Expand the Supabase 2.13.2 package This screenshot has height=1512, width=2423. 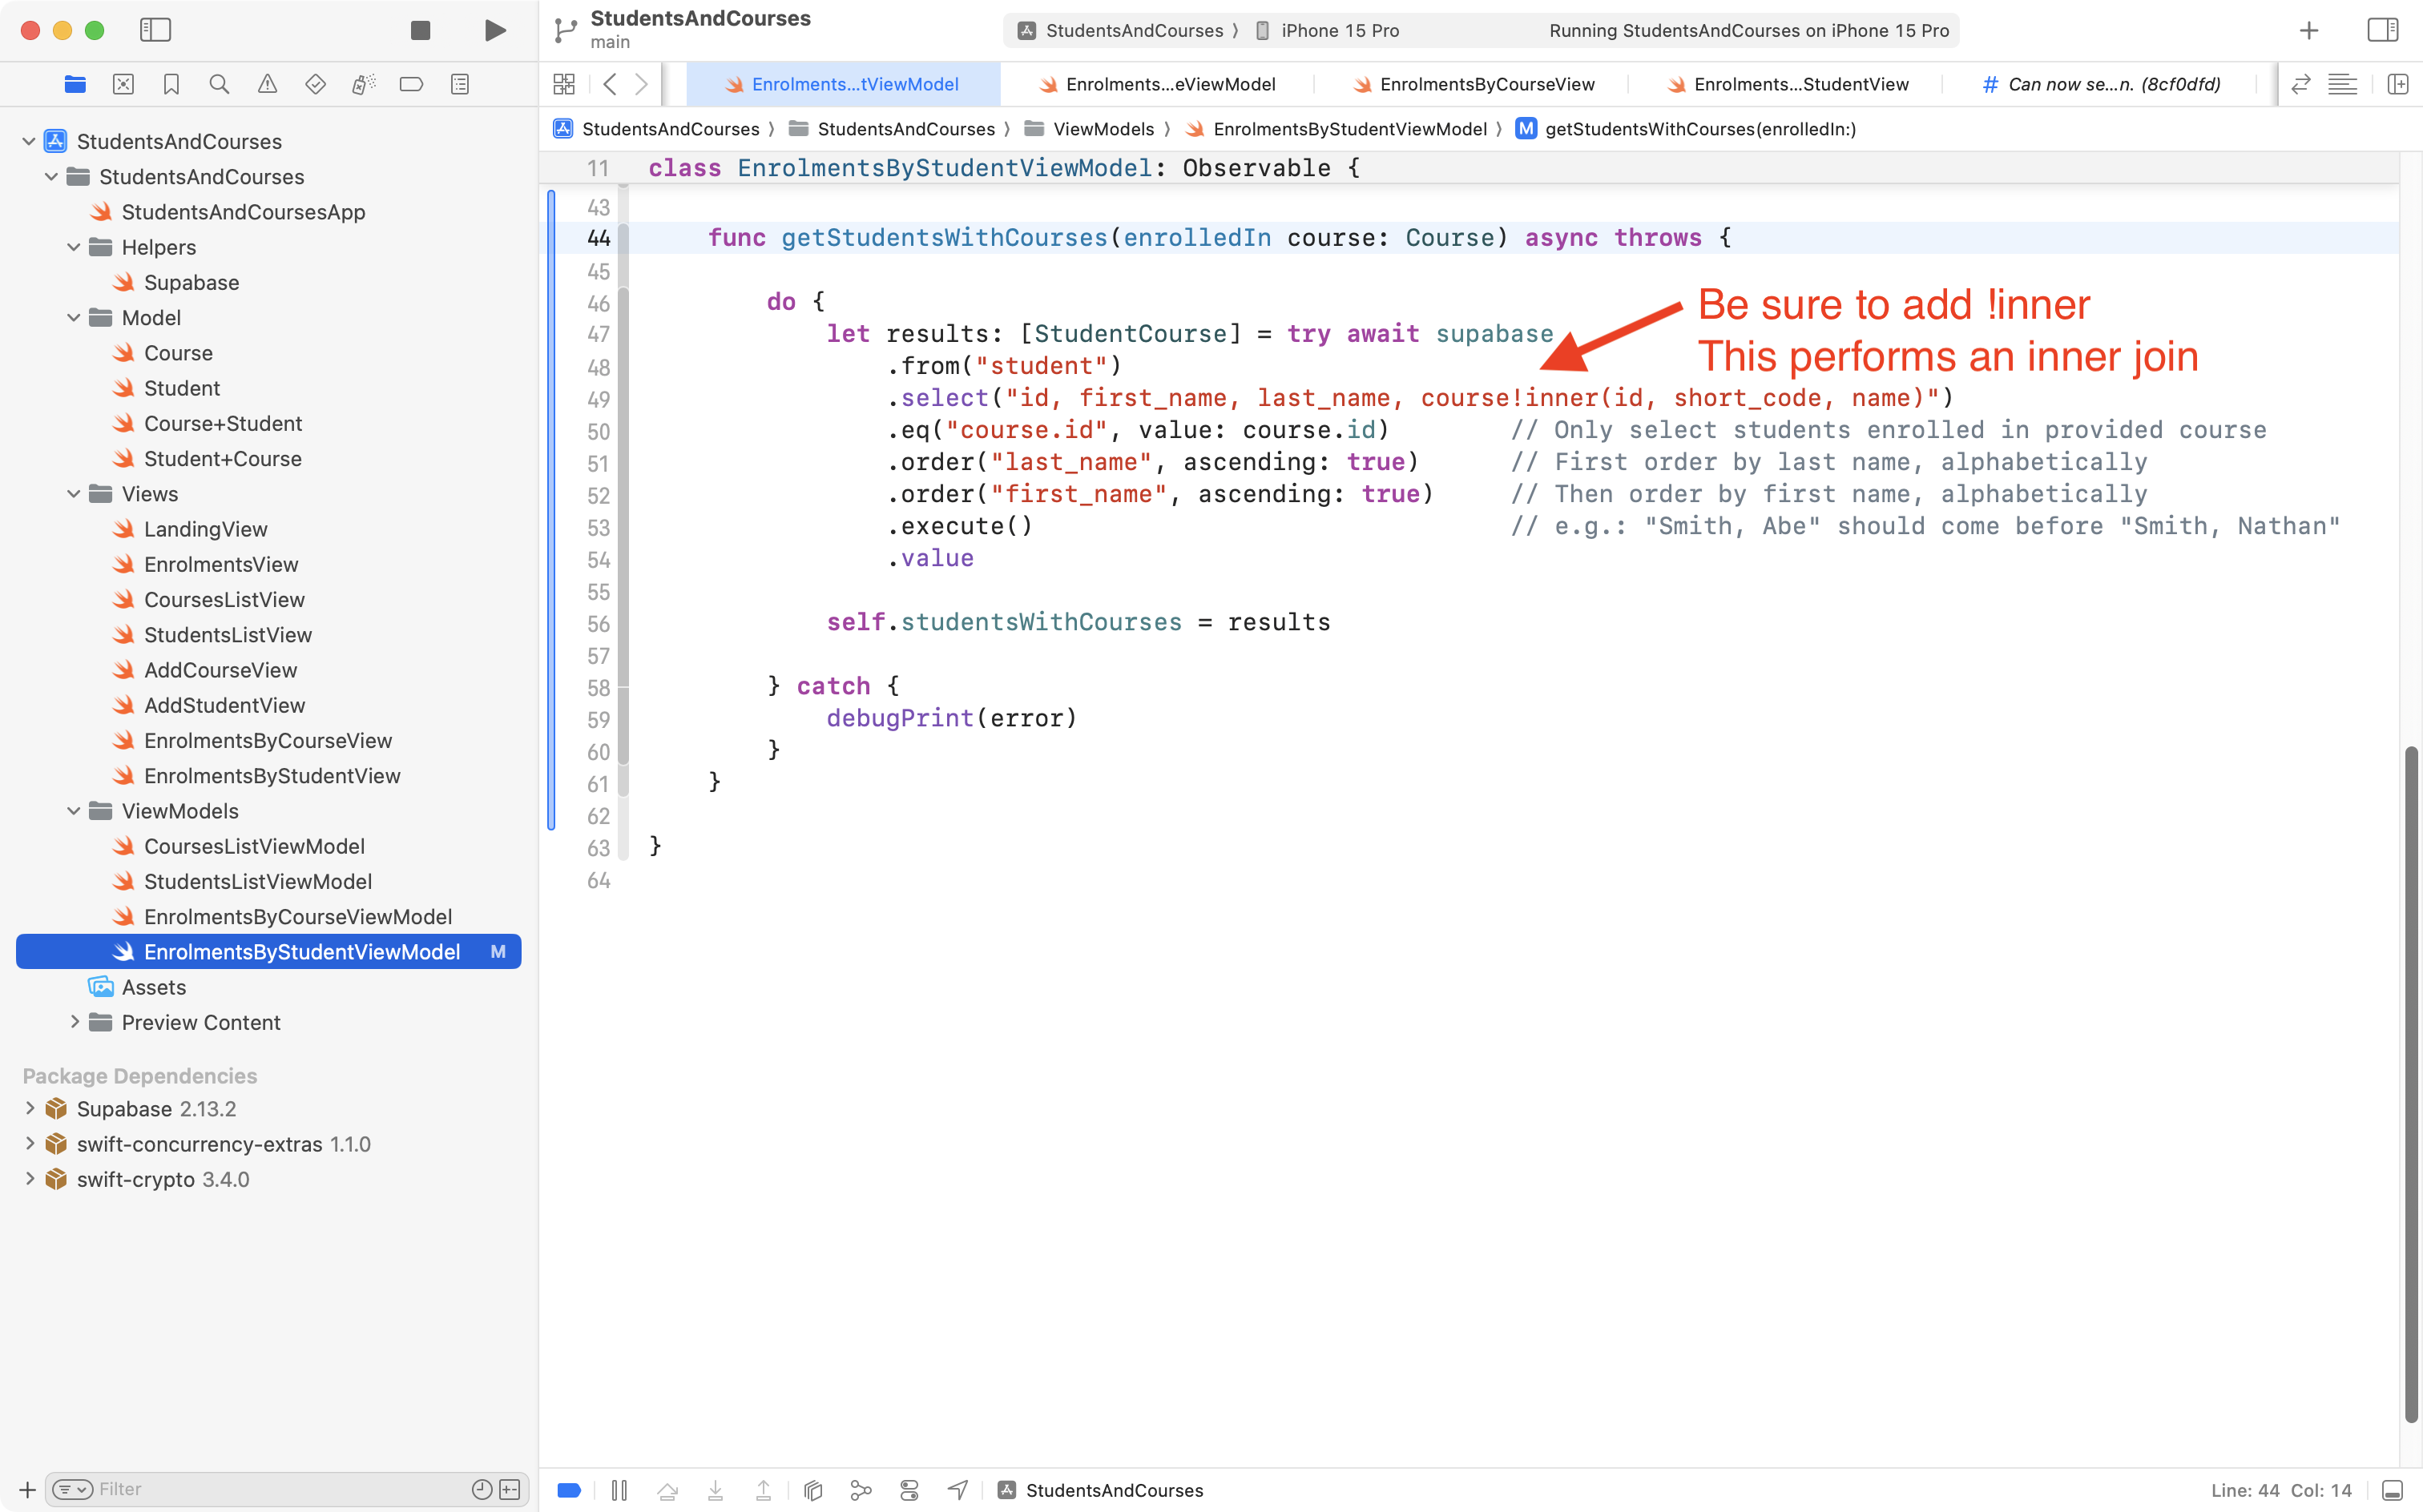[29, 1108]
